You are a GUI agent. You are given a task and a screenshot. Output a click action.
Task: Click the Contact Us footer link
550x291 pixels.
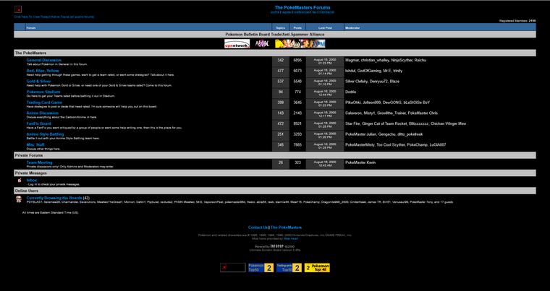[x=258, y=227]
